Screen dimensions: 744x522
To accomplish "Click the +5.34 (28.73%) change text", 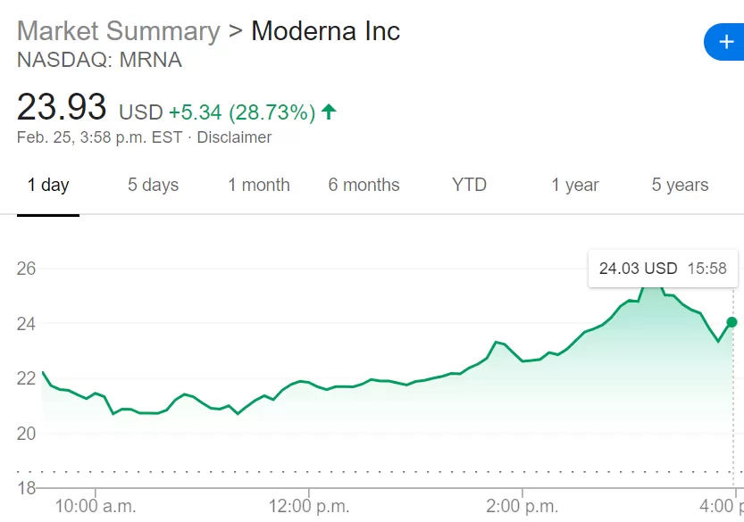I will [242, 112].
